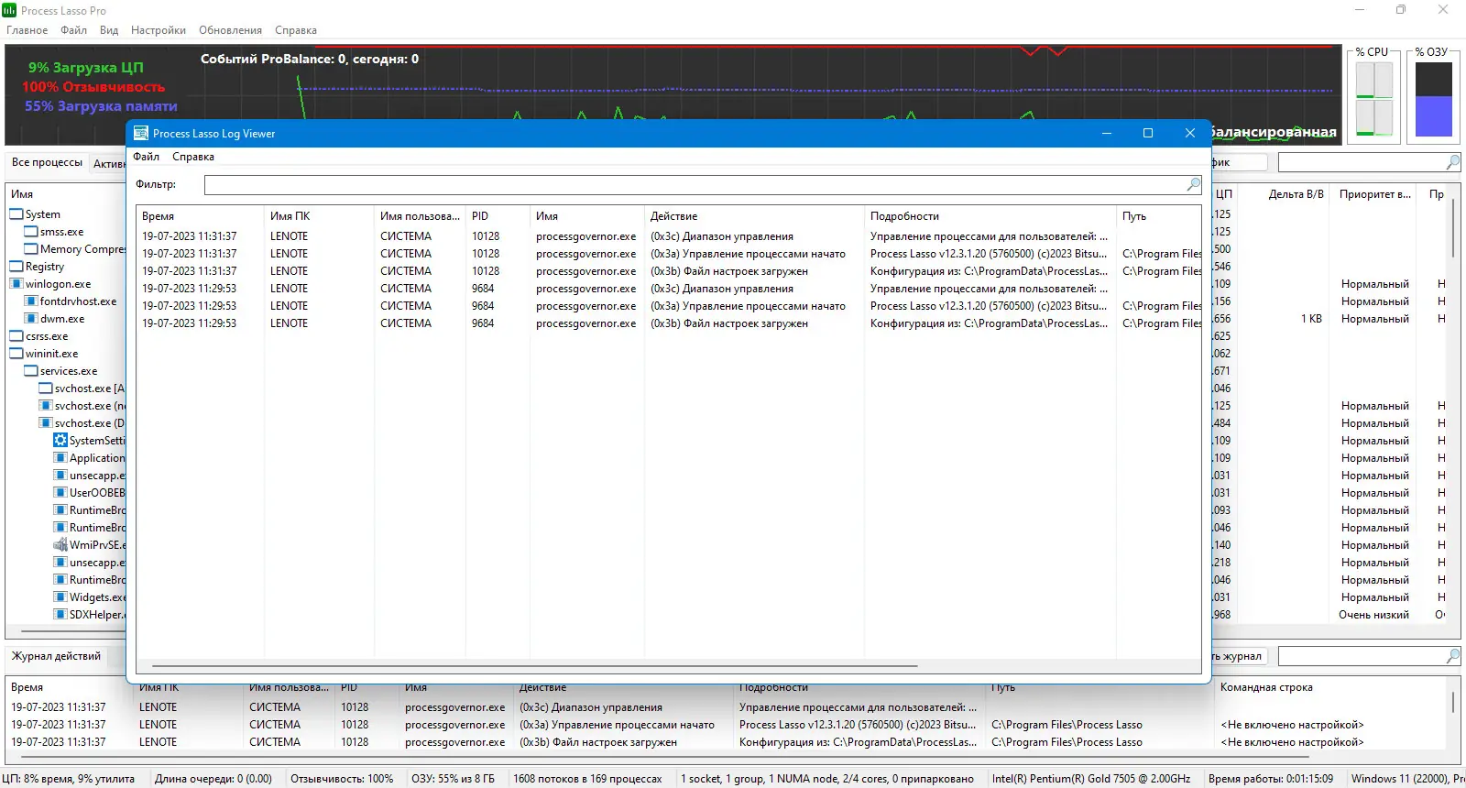
Task: Click the WmiPrvSE process icon
Action: pyautogui.click(x=60, y=545)
